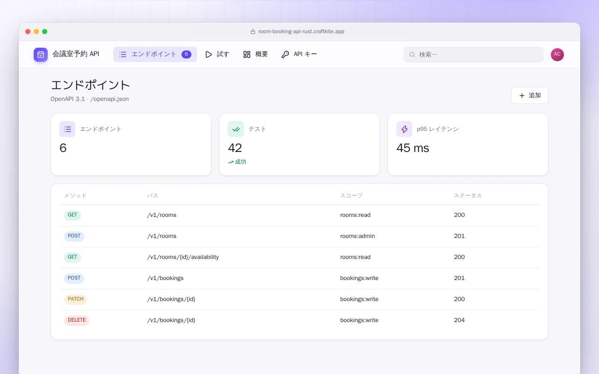The height and width of the screenshot is (374, 599).
Task: Click the magnifier icon in search box
Action: pyautogui.click(x=412, y=55)
